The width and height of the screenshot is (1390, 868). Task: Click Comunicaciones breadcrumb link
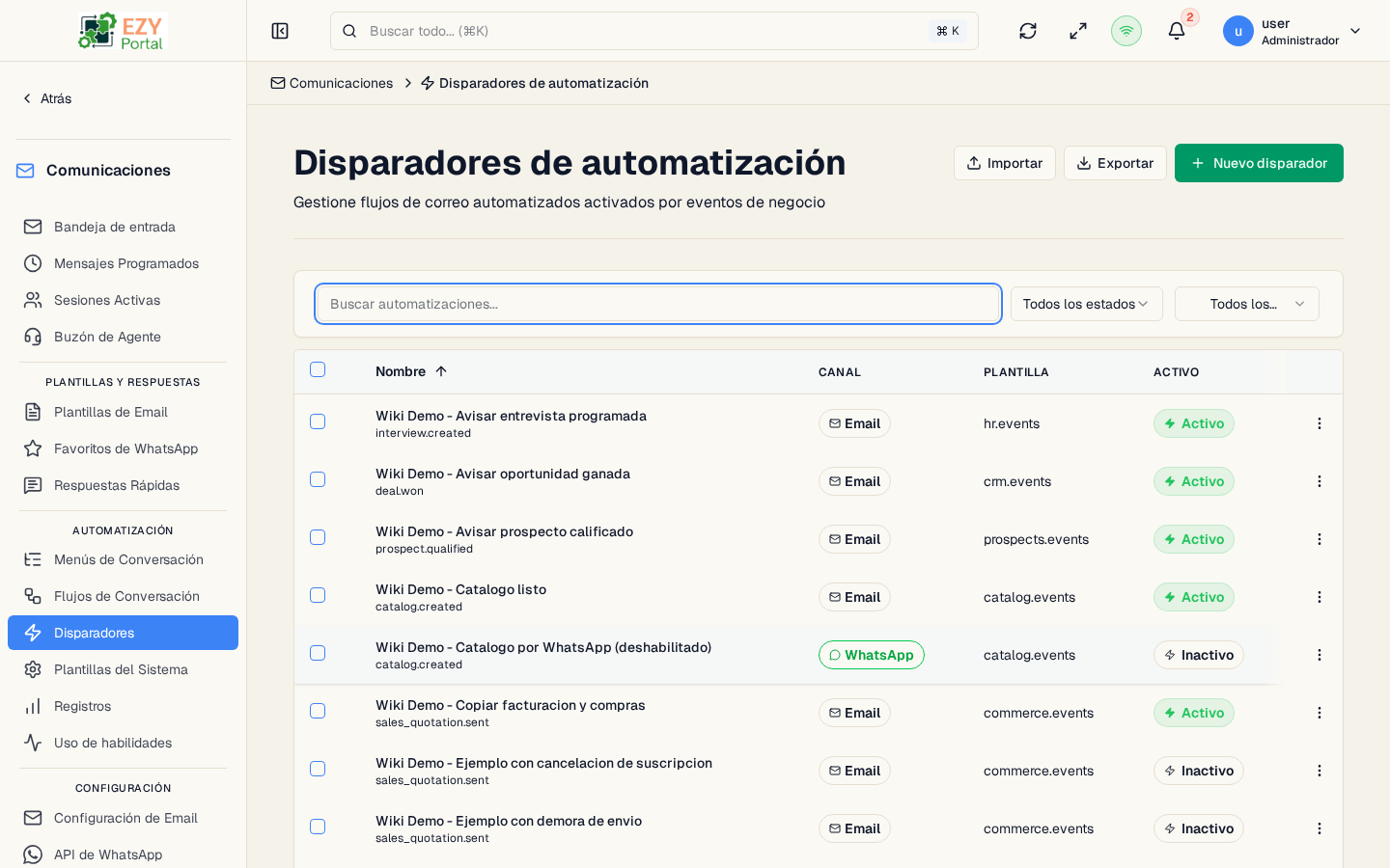pos(331,83)
